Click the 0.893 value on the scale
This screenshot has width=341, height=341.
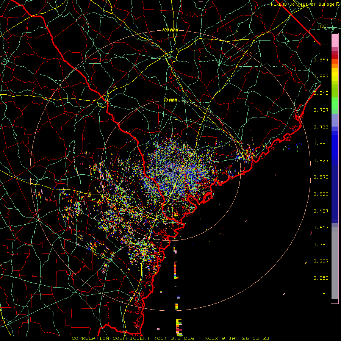321,76
